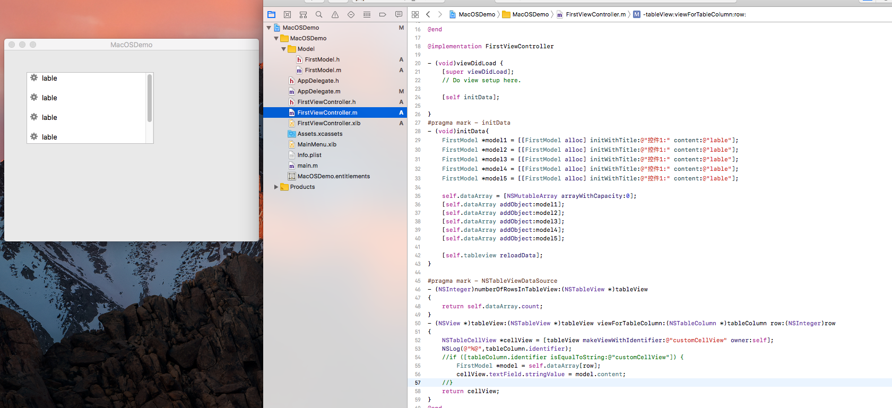The image size is (892, 408).
Task: Go forward in editor history
Action: pos(440,14)
